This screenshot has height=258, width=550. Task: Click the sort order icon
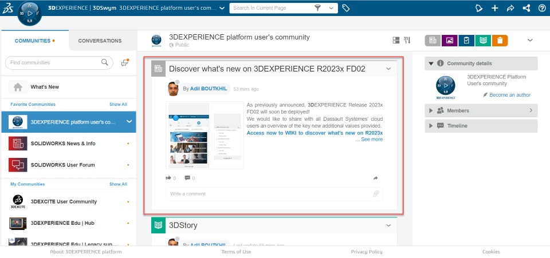[407, 40]
